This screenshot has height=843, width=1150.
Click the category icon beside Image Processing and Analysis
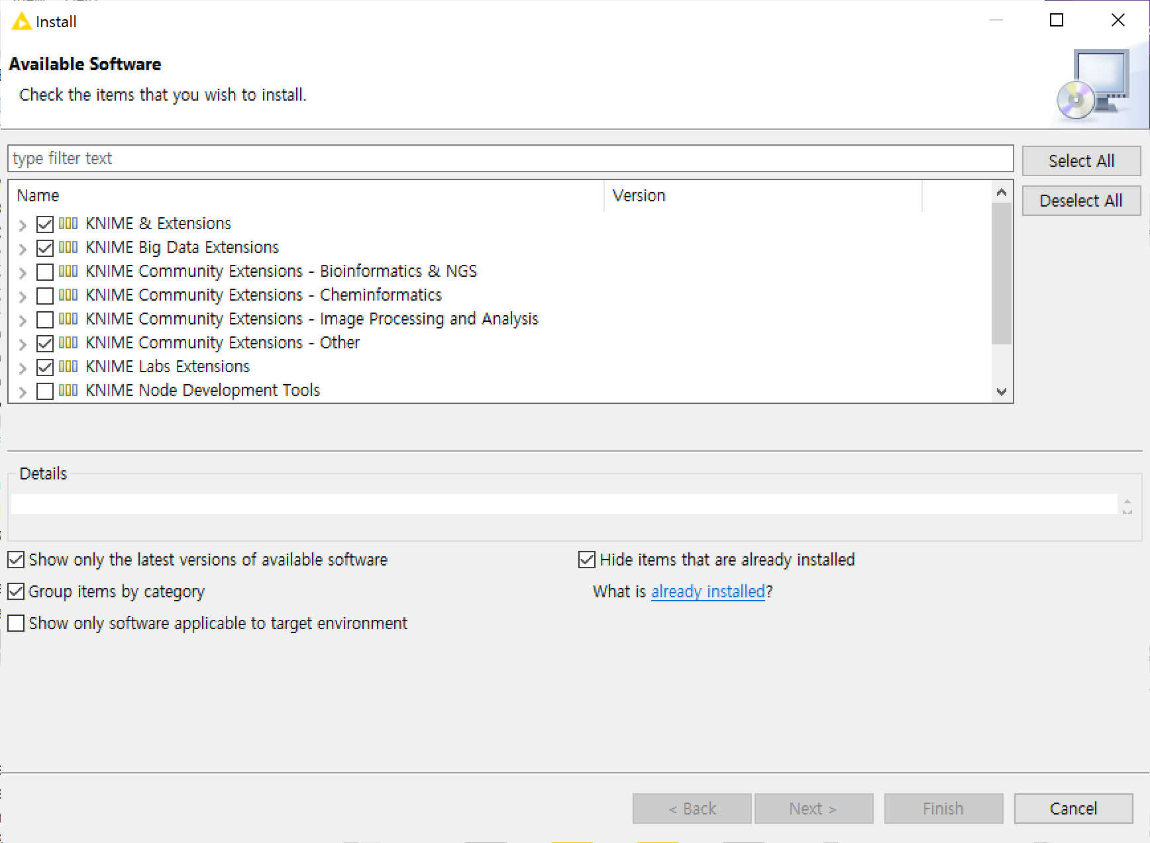point(68,319)
